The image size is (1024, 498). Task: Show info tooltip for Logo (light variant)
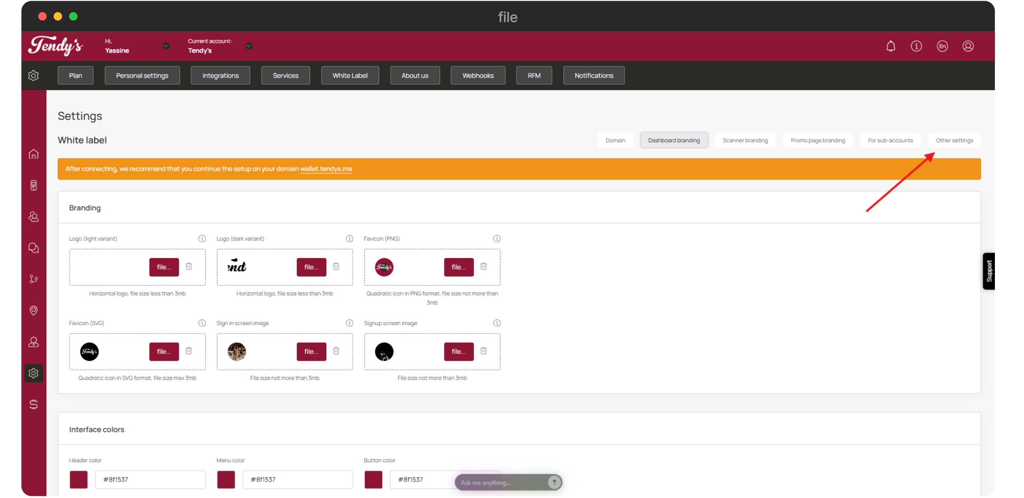pyautogui.click(x=202, y=238)
